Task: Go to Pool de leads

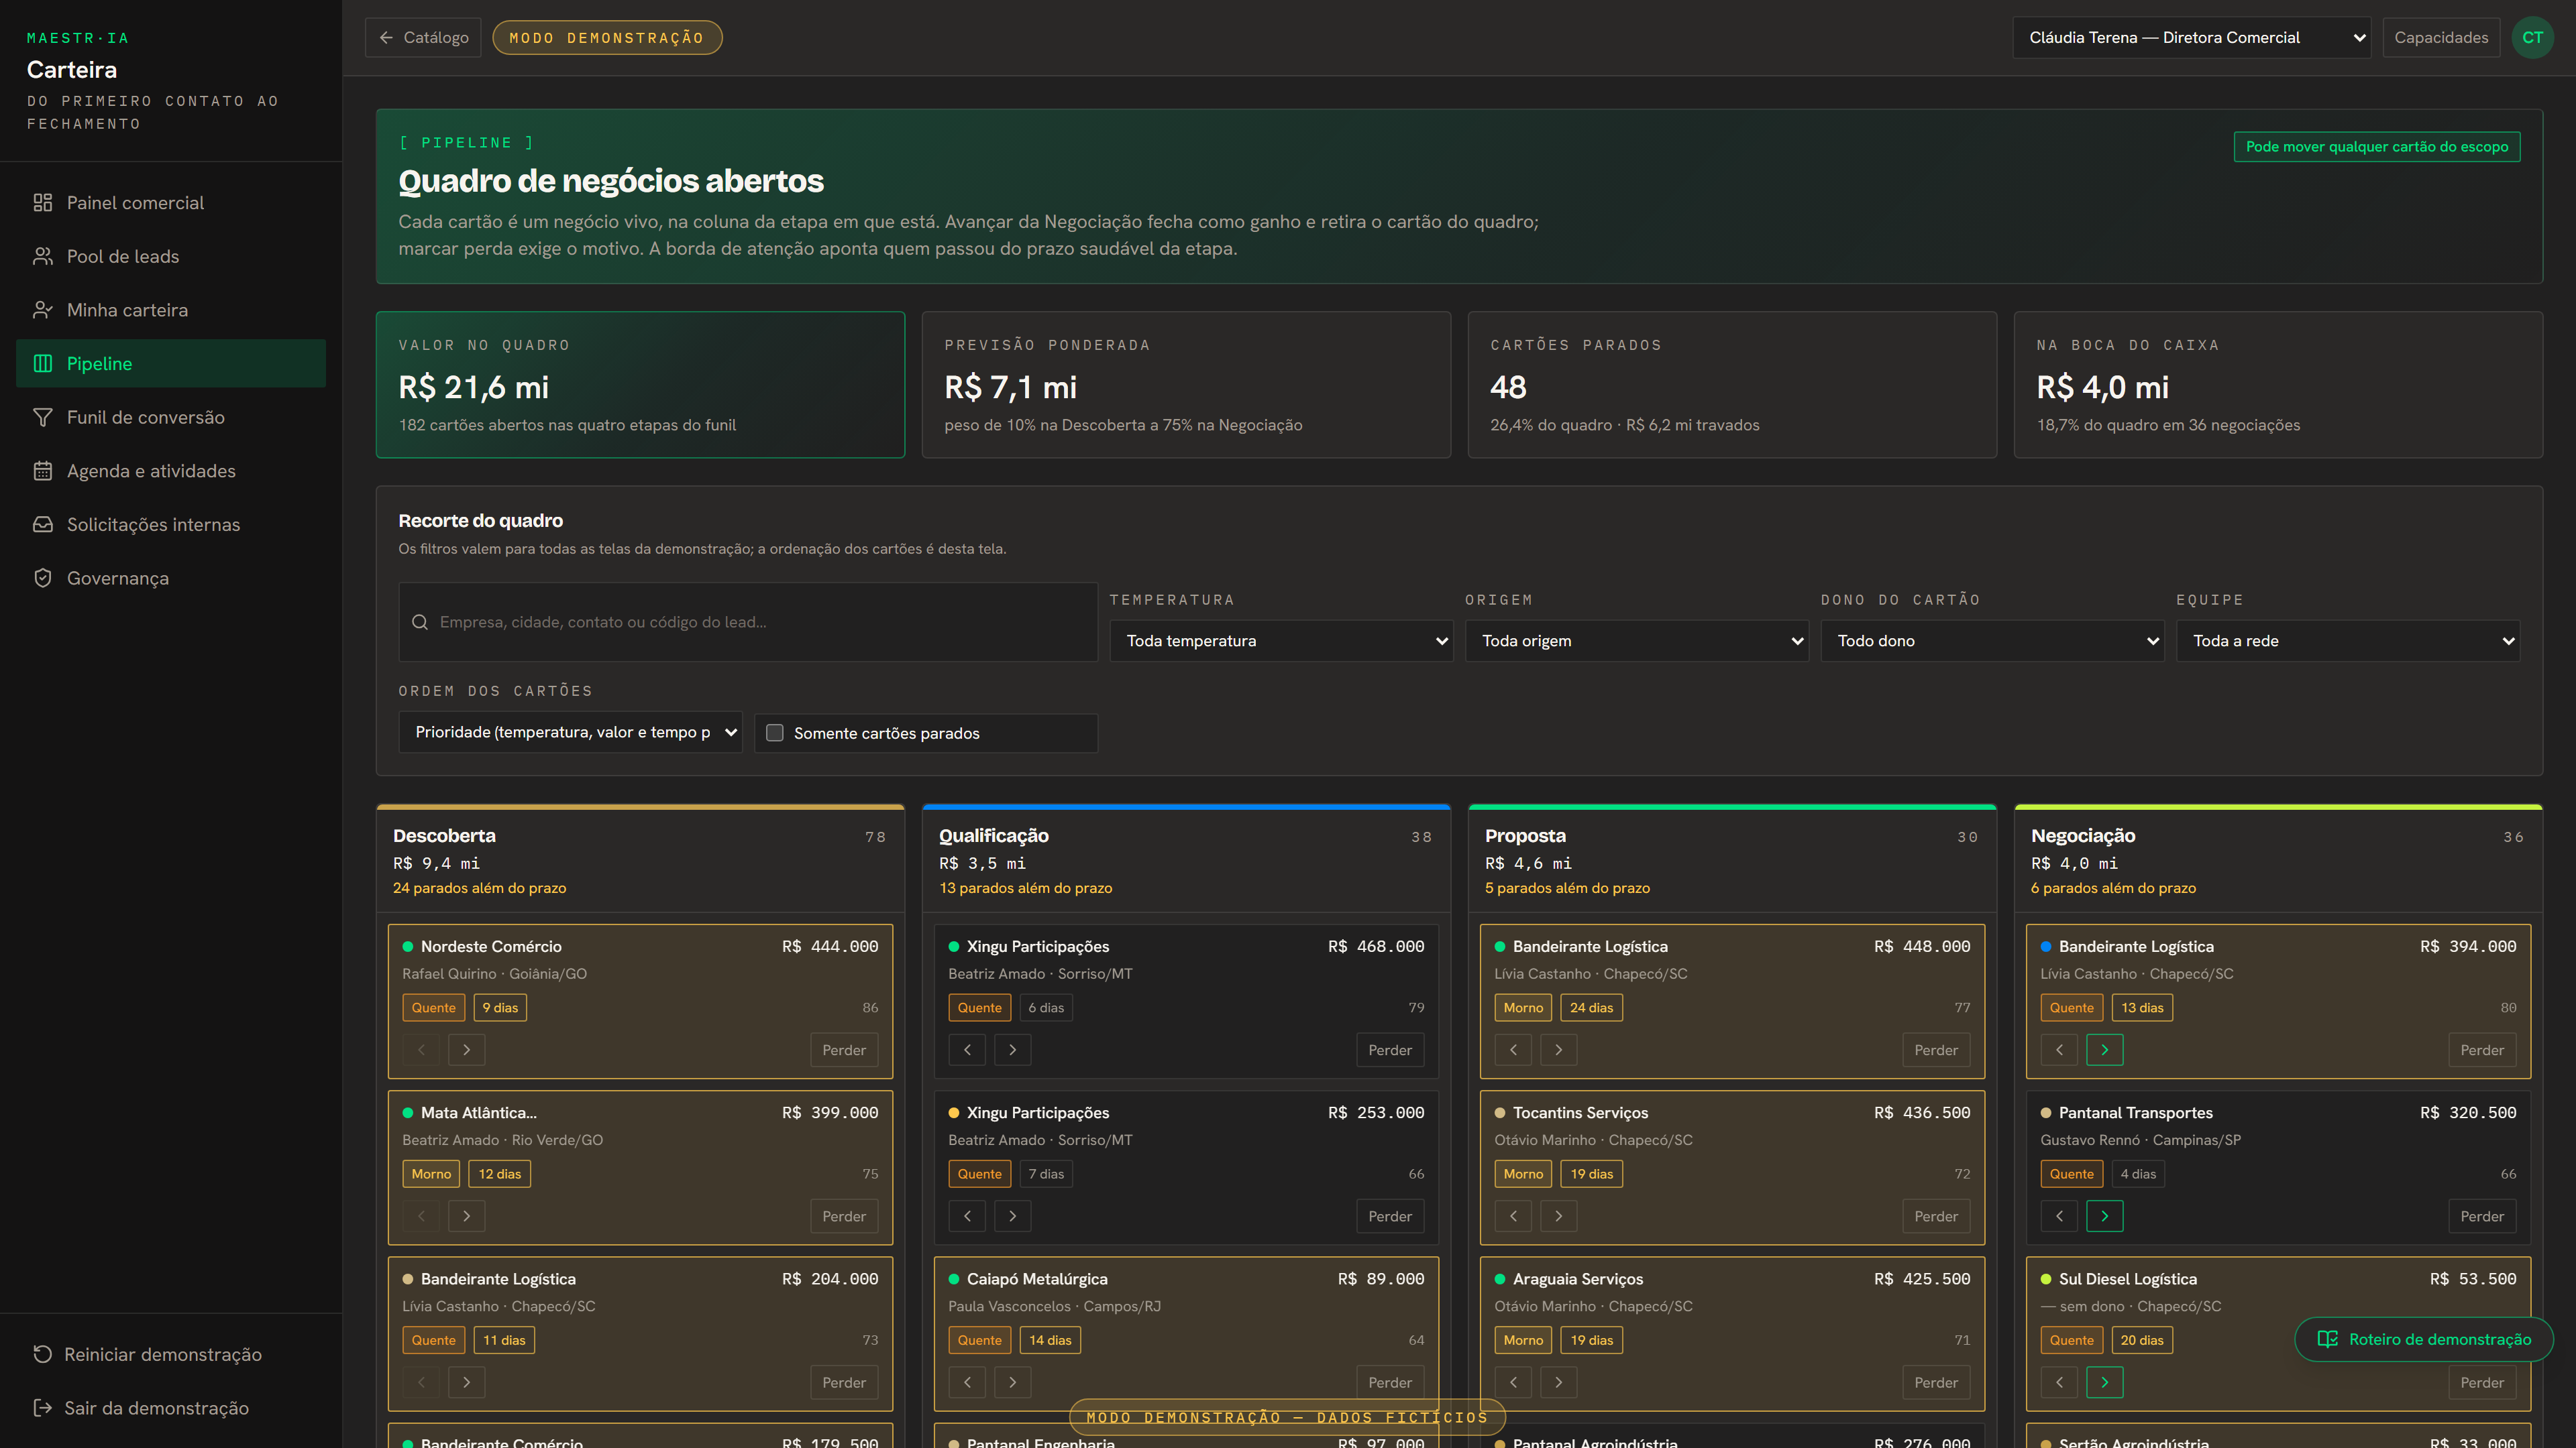Action: pos(171,257)
